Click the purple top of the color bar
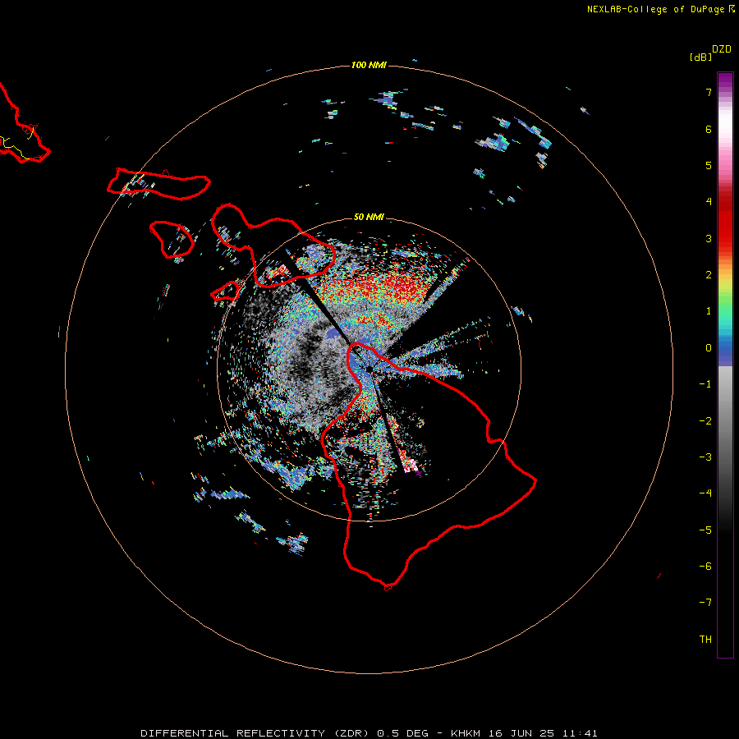 [725, 80]
